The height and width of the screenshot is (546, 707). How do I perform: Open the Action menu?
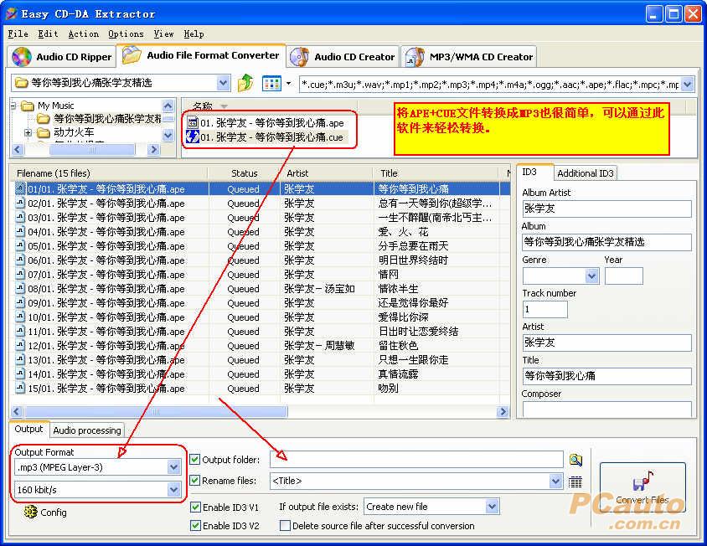tap(84, 33)
